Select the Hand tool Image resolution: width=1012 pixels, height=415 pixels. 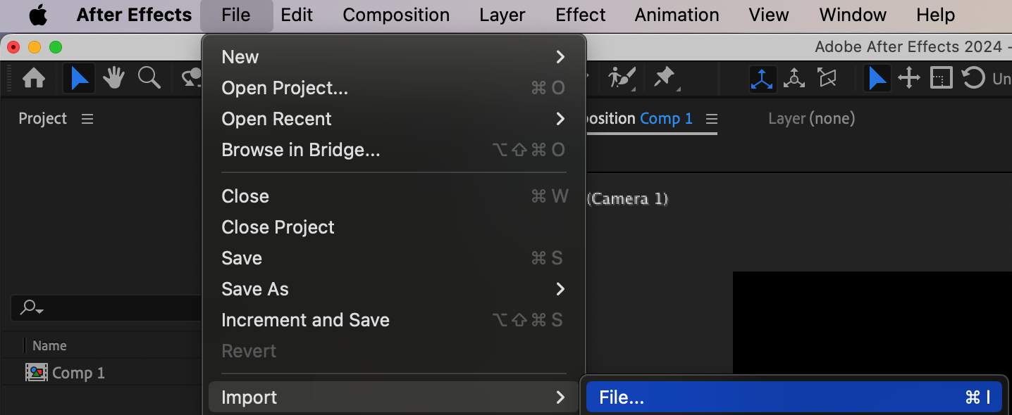pos(113,78)
